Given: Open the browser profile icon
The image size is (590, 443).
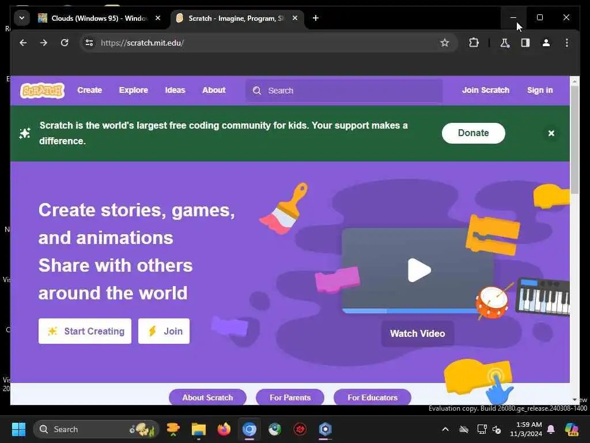Looking at the screenshot, I should (x=546, y=43).
